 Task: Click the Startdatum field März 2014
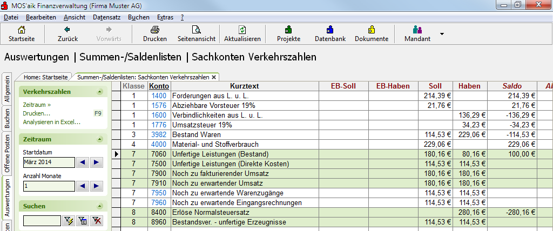[49, 162]
